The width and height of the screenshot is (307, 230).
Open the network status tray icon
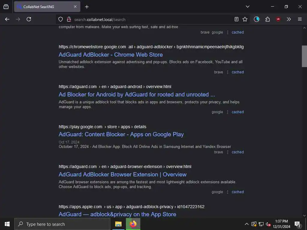tap(261, 224)
